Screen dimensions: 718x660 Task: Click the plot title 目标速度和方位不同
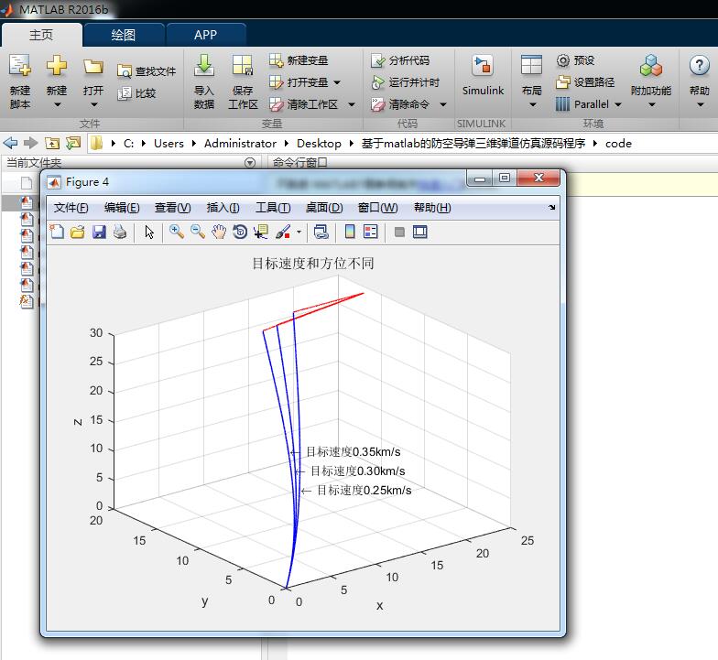click(313, 264)
